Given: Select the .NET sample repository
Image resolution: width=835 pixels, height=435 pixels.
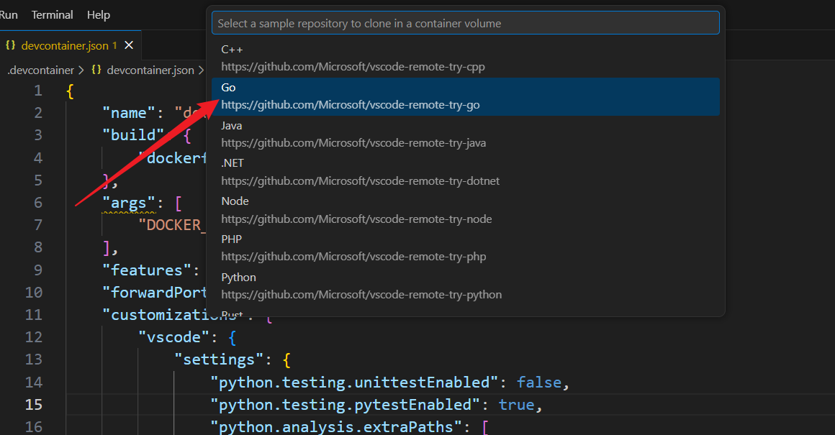Looking at the screenshot, I should pos(466,172).
